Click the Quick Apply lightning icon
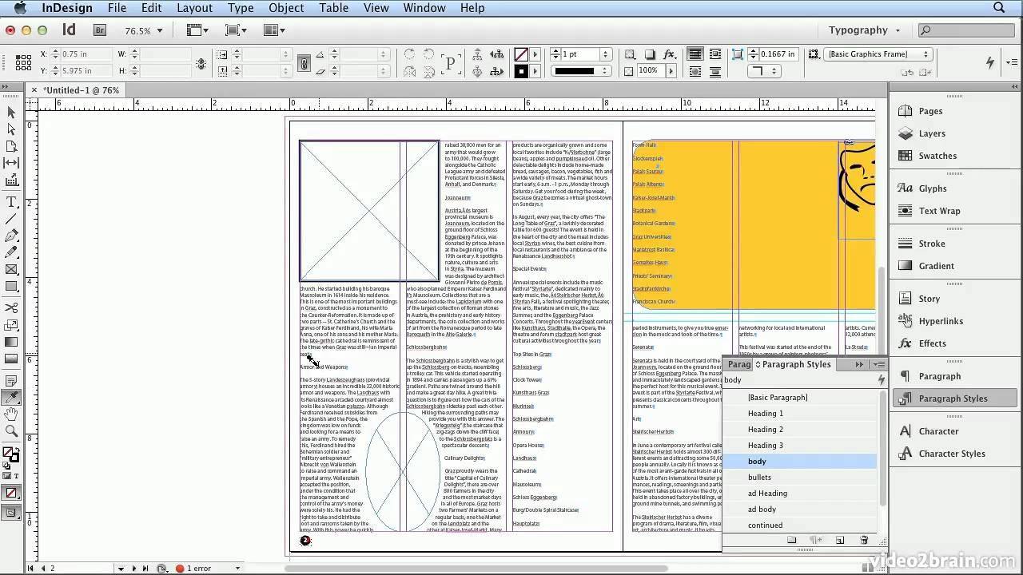 (991, 62)
